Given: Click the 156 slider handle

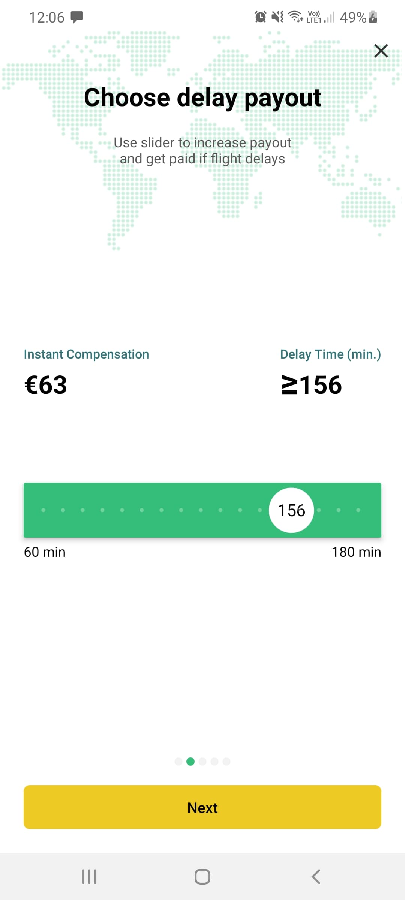Looking at the screenshot, I should pyautogui.click(x=291, y=510).
